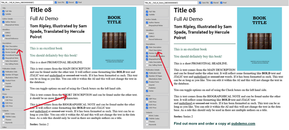
Task: Toggle Save File checkbox in left window header
Action: (x=56, y=2)
